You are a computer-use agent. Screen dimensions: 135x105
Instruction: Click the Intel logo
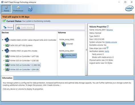pyautogui.click(x=129, y=9)
